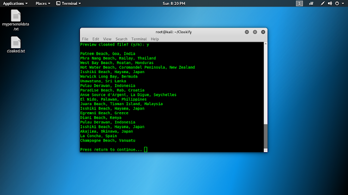Click the line 'West Bay Beach, Roatan, Honduras'

click(x=117, y=63)
